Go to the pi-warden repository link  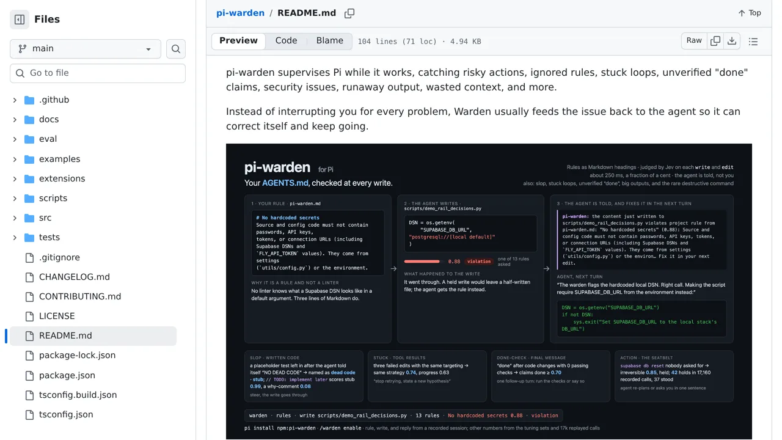click(x=240, y=13)
